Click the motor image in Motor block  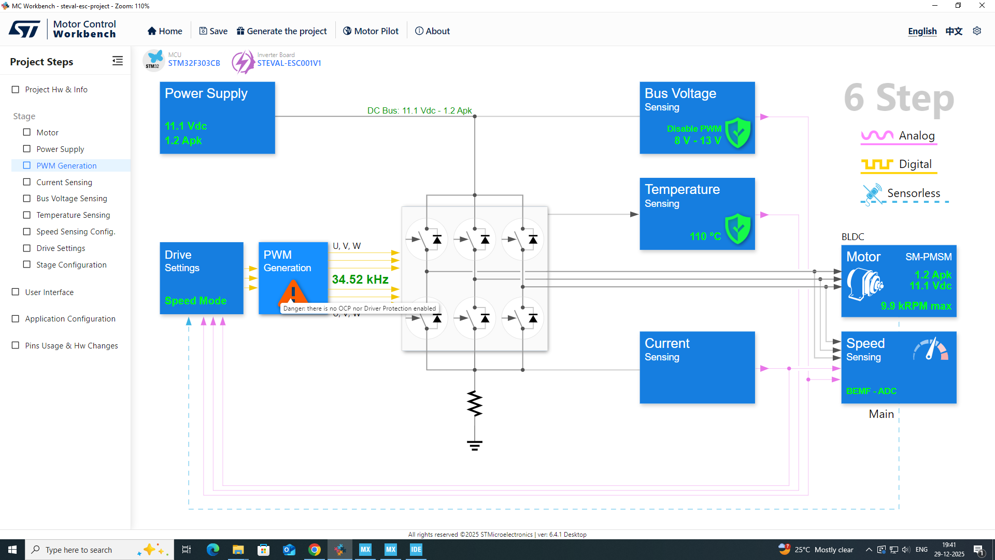coord(864,284)
